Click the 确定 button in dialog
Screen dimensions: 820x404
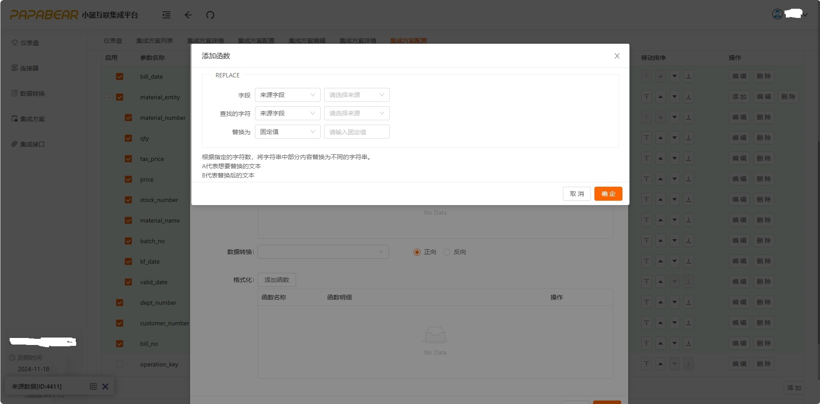click(x=608, y=194)
